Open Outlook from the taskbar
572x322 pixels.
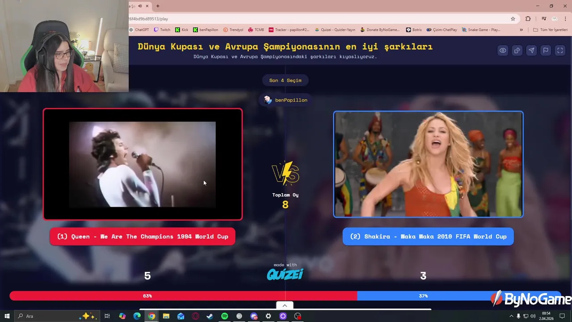click(x=181, y=316)
